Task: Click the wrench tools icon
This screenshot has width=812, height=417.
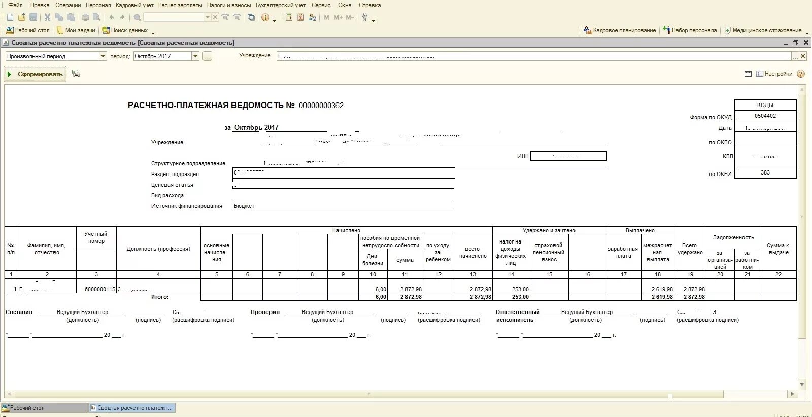Action: click(x=364, y=17)
